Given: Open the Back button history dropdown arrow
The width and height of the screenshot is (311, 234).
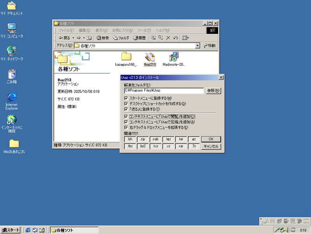Looking at the screenshot, I should [73, 38].
